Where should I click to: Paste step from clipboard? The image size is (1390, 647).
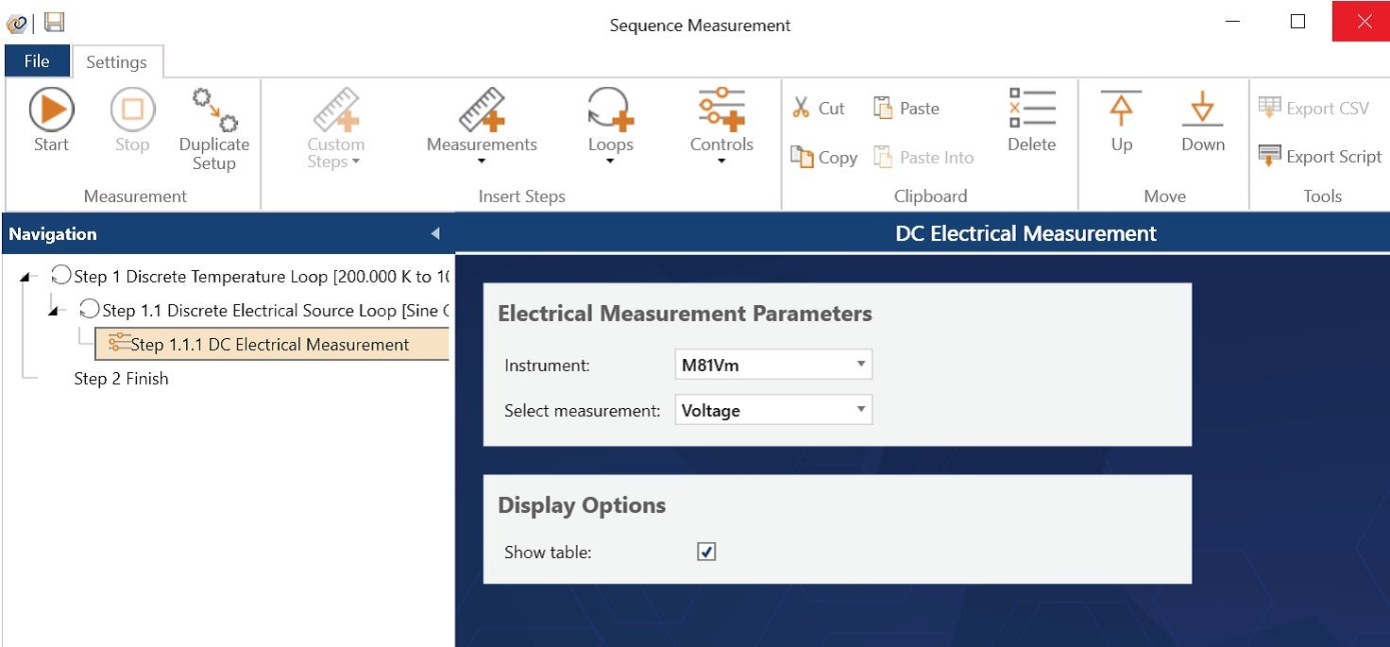(906, 108)
